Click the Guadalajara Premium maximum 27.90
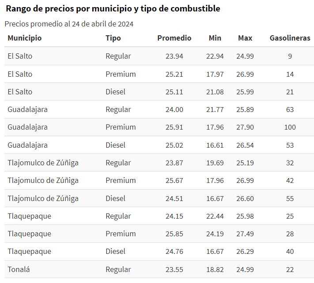The height and width of the screenshot is (283, 314). 245,127
